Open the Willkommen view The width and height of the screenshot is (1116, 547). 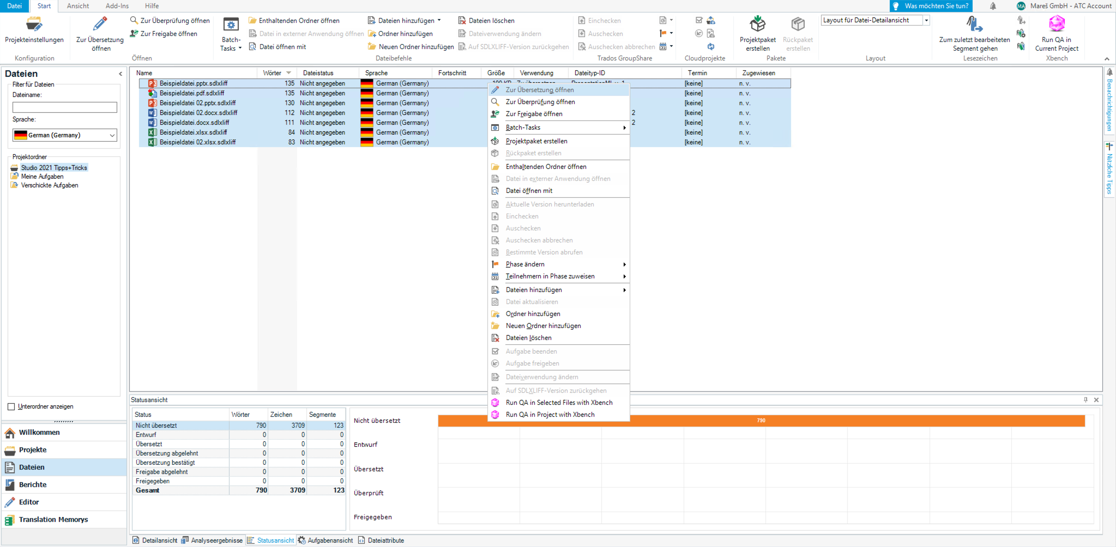pyautogui.click(x=64, y=432)
